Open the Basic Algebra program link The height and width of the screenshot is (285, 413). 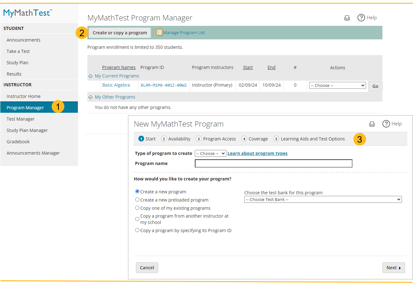click(116, 85)
